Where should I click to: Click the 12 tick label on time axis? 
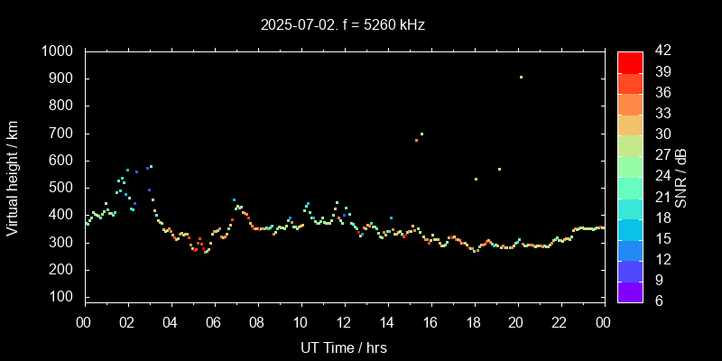(344, 322)
